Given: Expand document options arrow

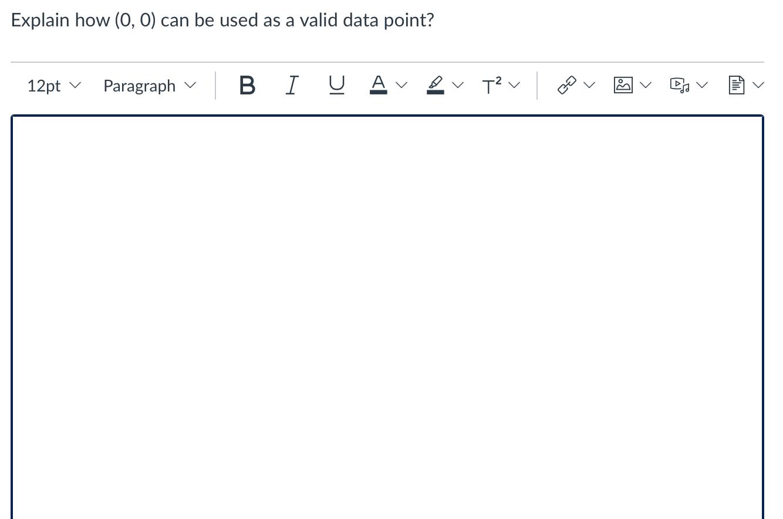Looking at the screenshot, I should (758, 86).
